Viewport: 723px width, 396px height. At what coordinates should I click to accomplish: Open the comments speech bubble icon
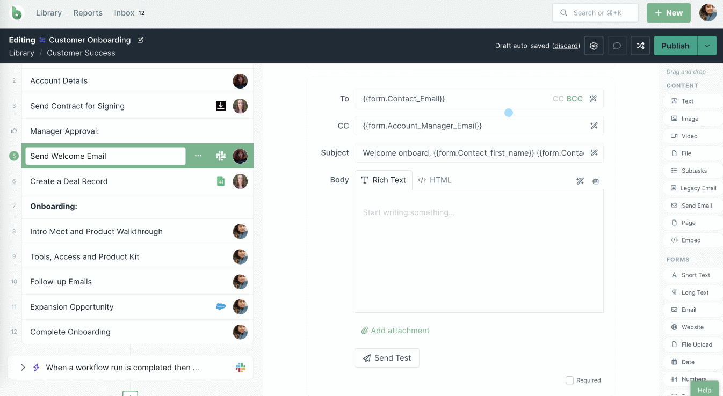point(617,46)
